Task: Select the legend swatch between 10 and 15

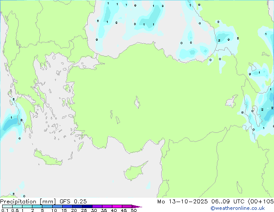Action: [x=57, y=206]
